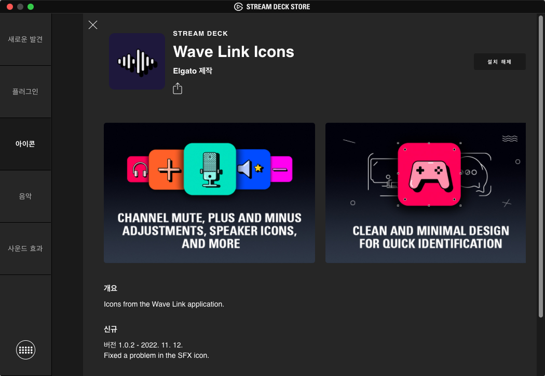Click the Wave Link Icons waveform logo
Viewport: 545px width, 376px height.
[x=137, y=62]
